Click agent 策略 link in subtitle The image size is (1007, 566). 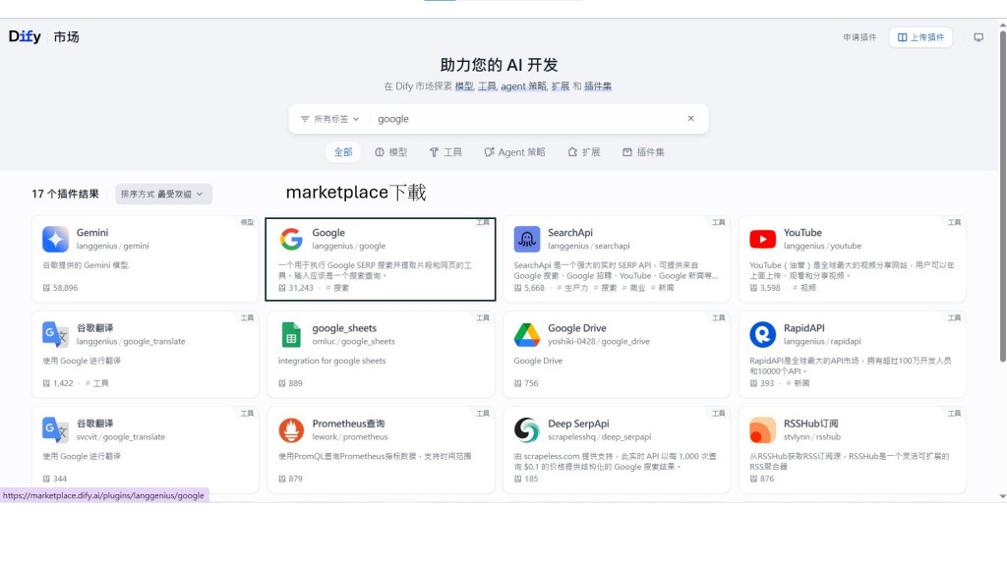(523, 86)
